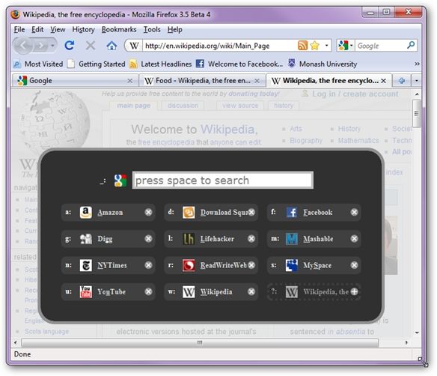
Task: Open the Most Visited bookmark folder
Action: (38, 64)
